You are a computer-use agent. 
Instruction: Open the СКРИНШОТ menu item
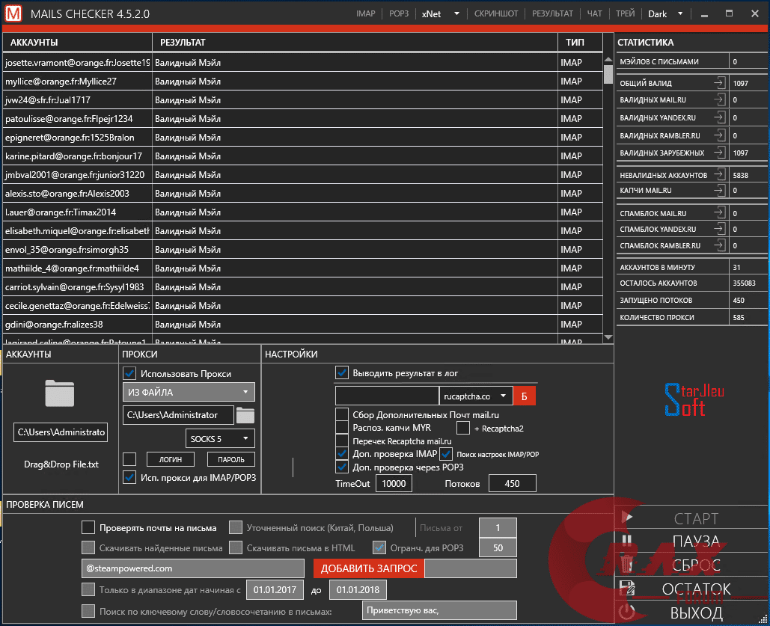[496, 13]
